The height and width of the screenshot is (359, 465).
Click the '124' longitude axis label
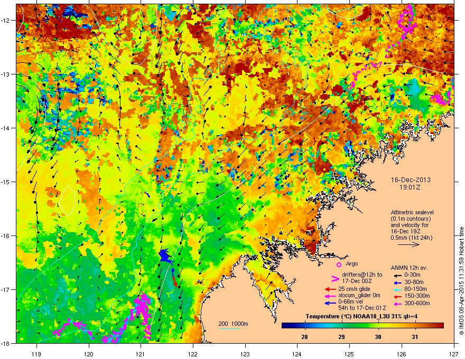click(x=297, y=354)
